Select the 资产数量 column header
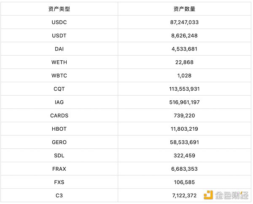 click(184, 9)
